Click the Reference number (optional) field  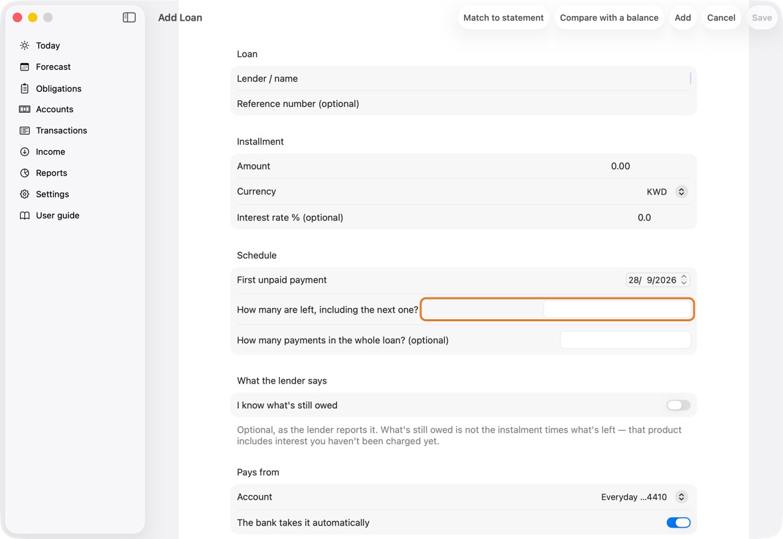click(463, 104)
